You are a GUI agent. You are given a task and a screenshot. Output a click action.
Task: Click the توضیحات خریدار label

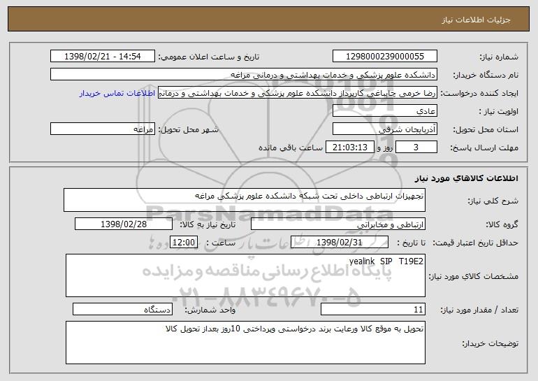(490, 343)
